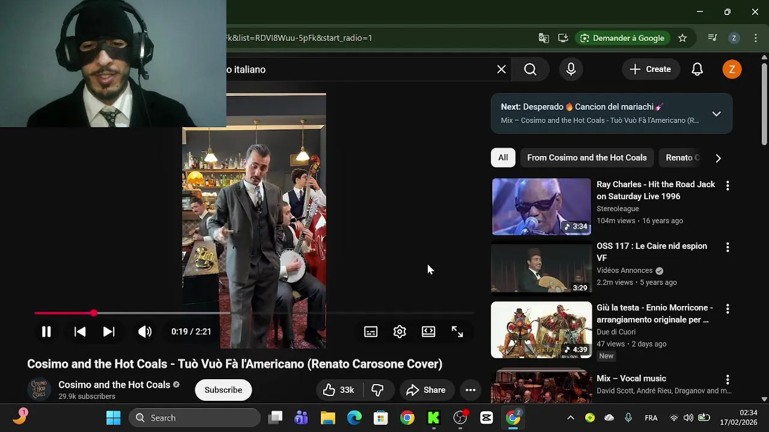Click the Windows taskbar Search box
The height and width of the screenshot is (432, 769).
click(195, 418)
